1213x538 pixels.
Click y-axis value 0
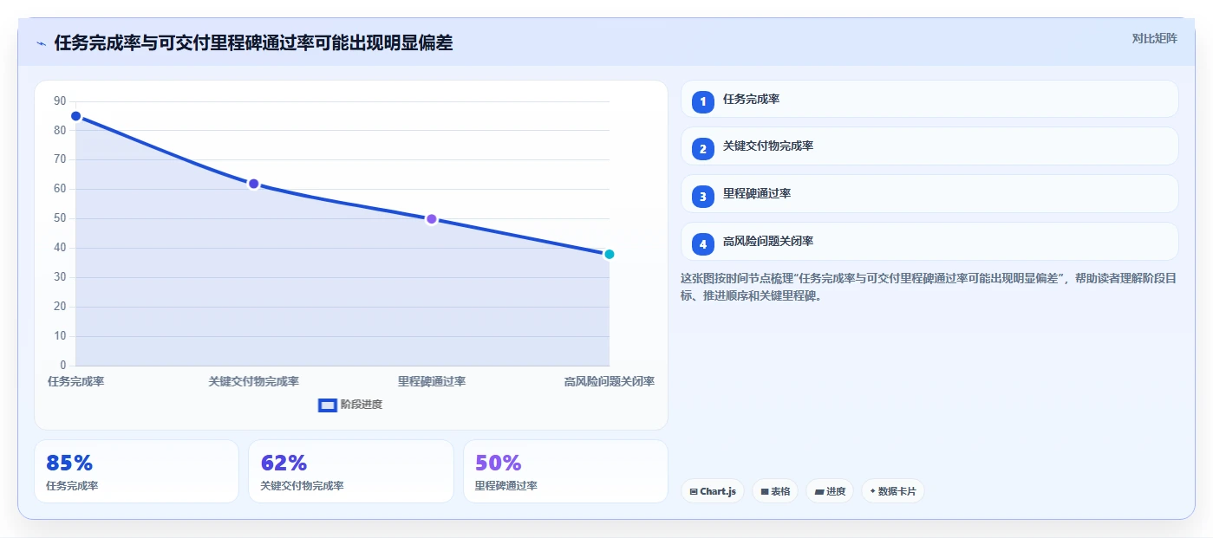[63, 366]
